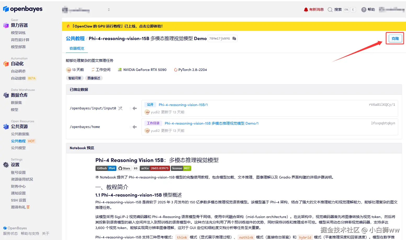Viewport: 406px width, 240px height.
Task: Open 帮助与支持 in the footer
Action: coord(30,233)
